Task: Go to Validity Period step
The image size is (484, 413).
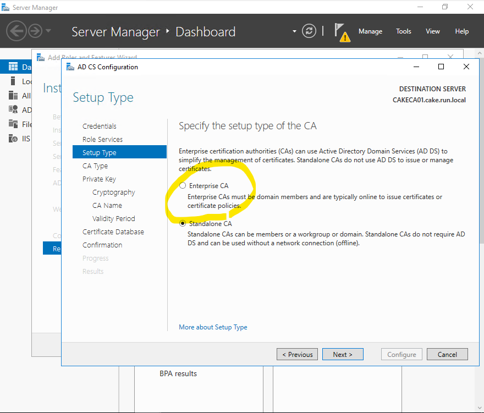Action: pos(114,218)
